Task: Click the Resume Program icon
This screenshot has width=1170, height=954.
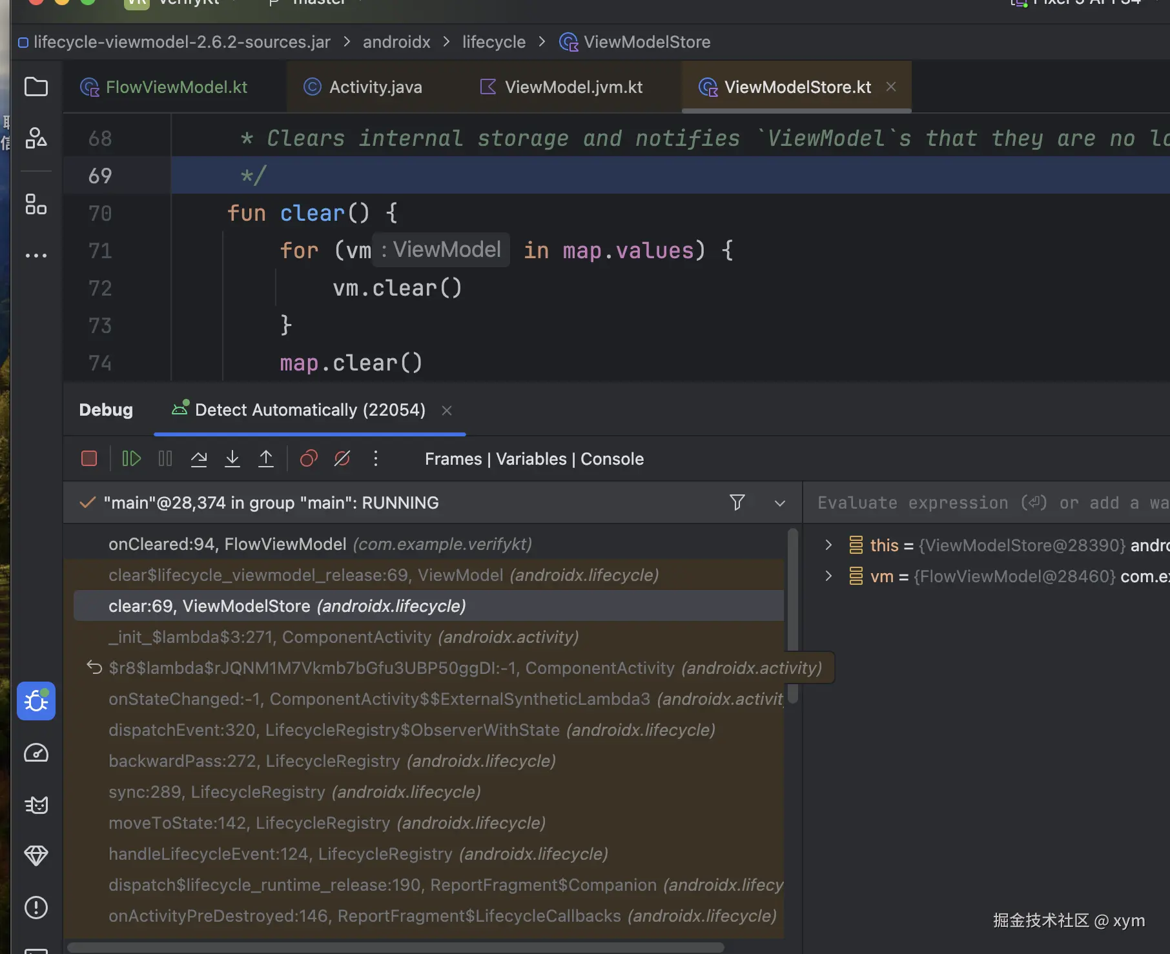Action: point(131,459)
